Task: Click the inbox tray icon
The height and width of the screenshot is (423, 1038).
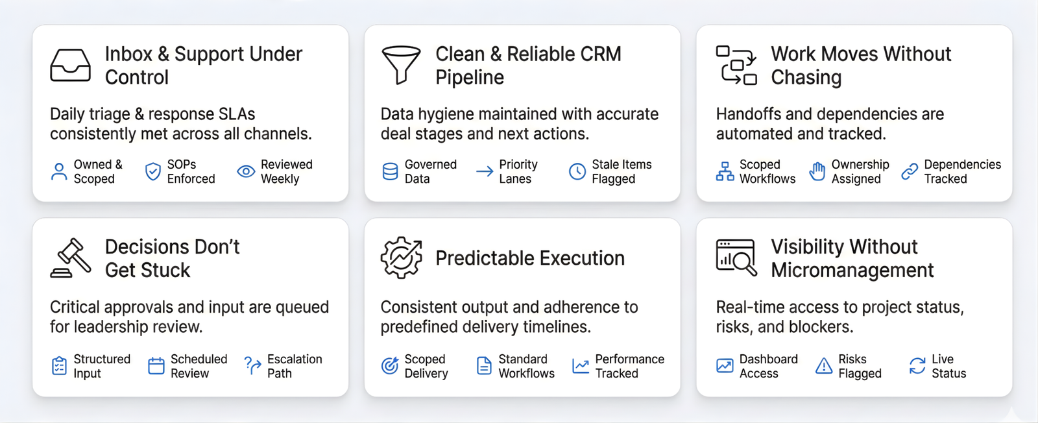Action: pyautogui.click(x=70, y=65)
